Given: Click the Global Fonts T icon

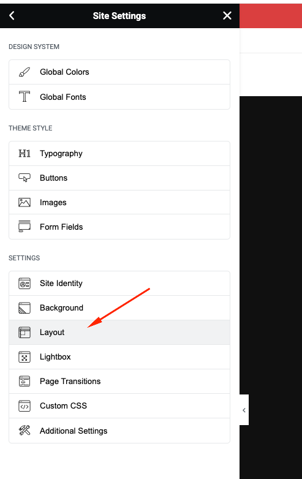Looking at the screenshot, I should [x=25, y=97].
